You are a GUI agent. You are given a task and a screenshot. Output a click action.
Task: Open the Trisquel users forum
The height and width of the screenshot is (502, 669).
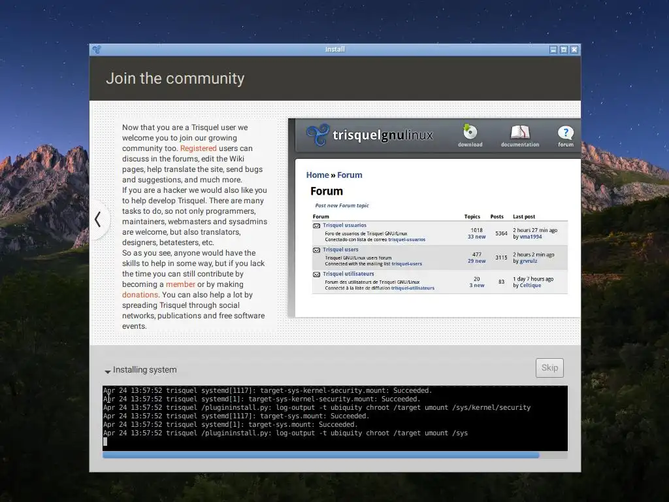(x=340, y=249)
